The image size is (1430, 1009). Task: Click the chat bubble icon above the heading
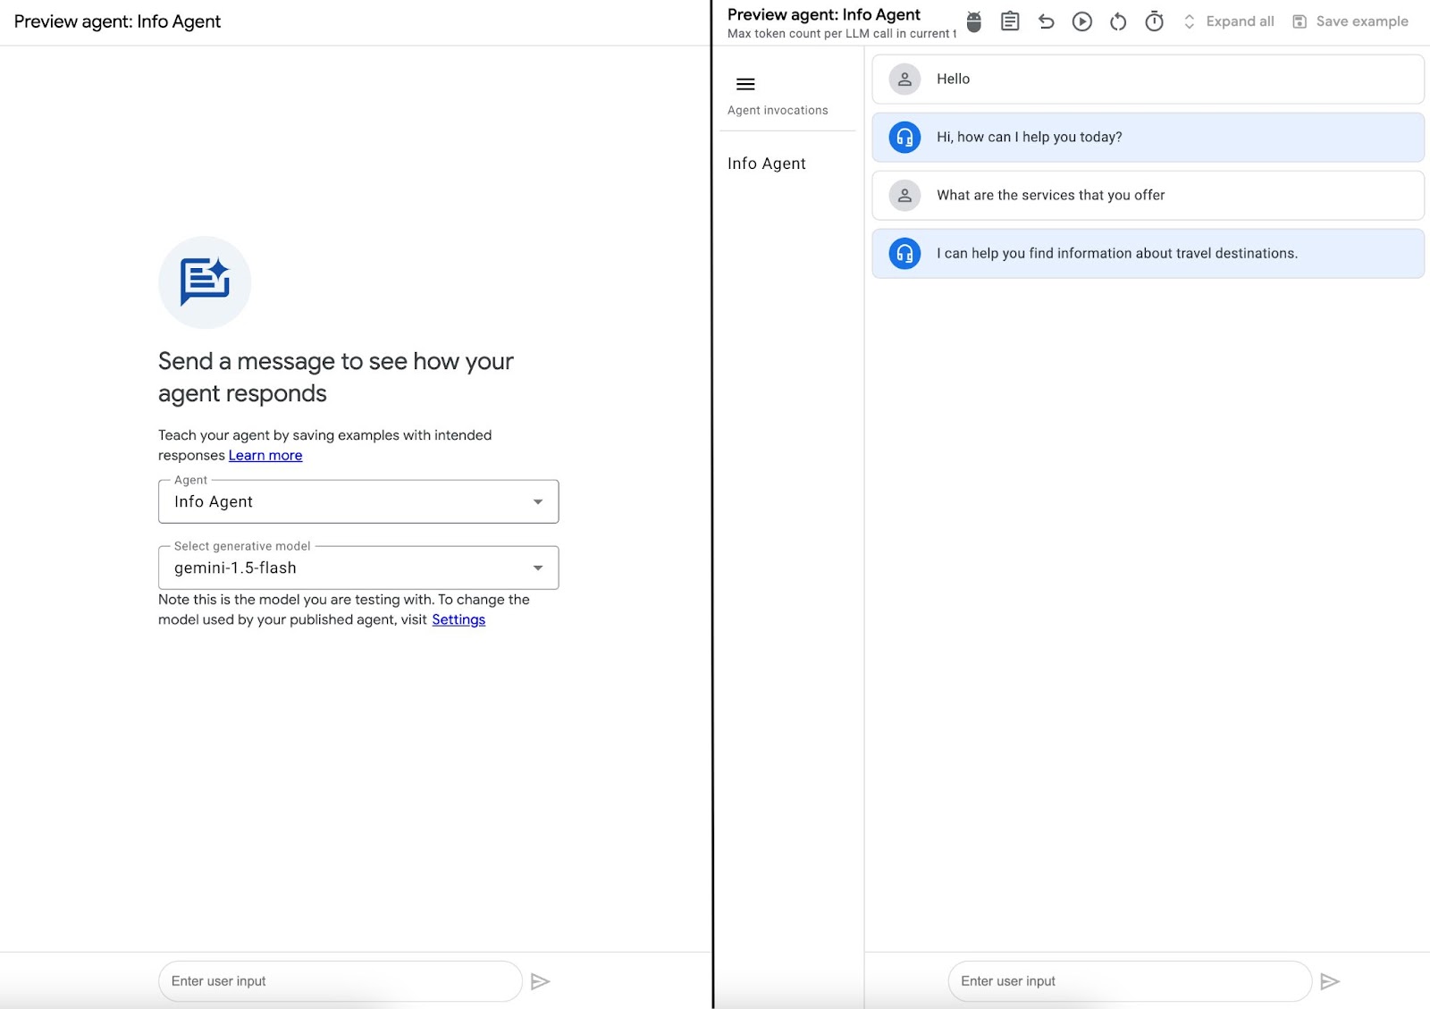click(205, 282)
